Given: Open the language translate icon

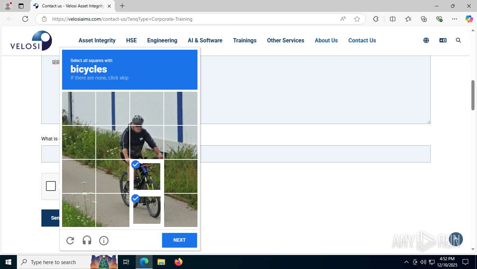Looking at the screenshot, I should pyautogui.click(x=443, y=40).
